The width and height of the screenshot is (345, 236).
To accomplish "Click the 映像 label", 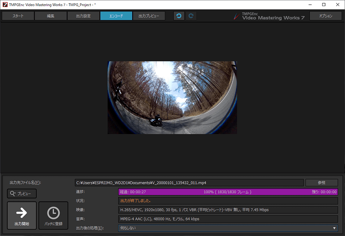I will pyautogui.click(x=80, y=210).
